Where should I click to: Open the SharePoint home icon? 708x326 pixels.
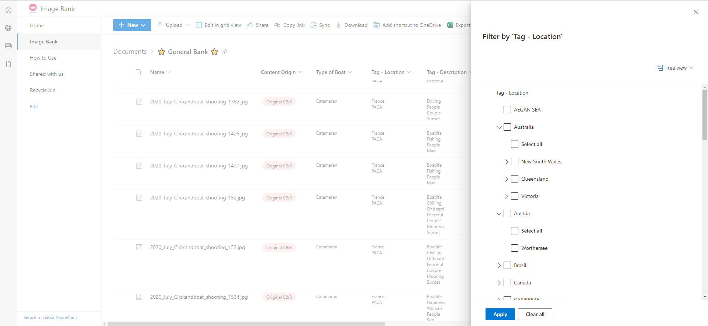point(8,10)
